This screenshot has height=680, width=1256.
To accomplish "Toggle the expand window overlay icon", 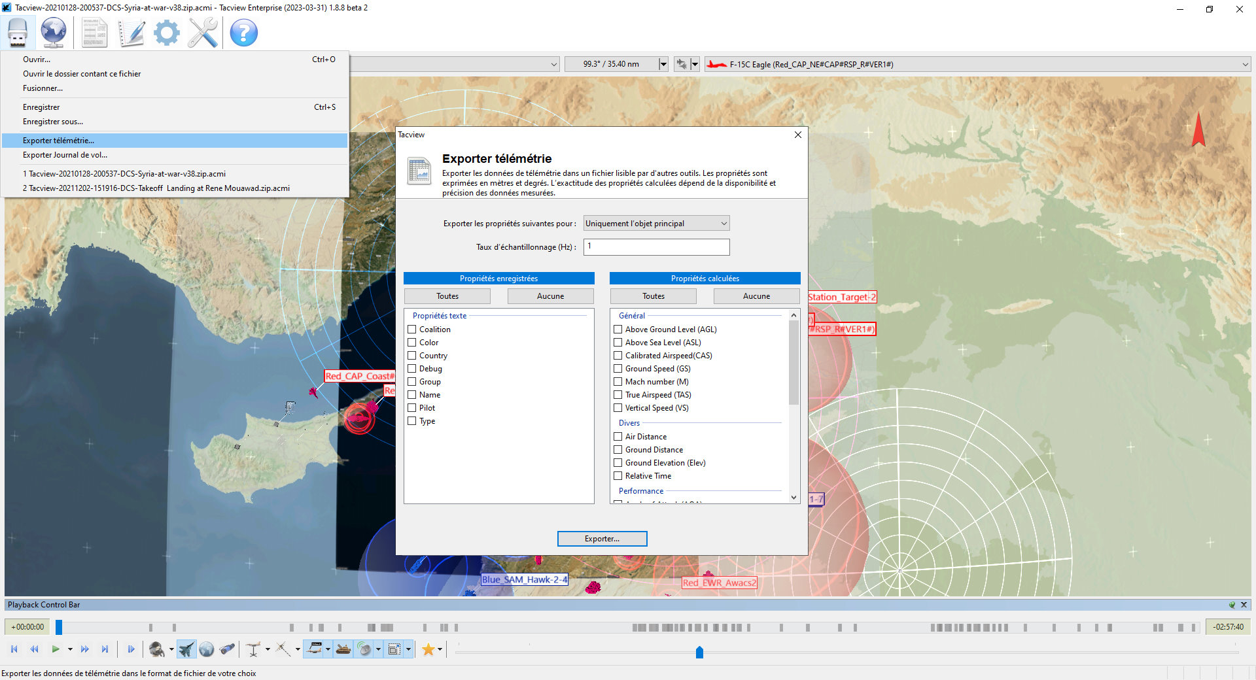I will point(394,649).
